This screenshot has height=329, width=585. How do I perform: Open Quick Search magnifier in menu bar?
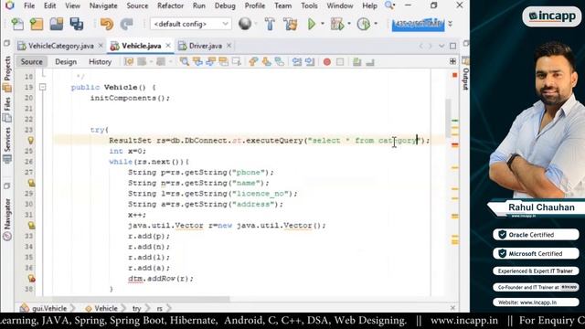click(x=389, y=5)
